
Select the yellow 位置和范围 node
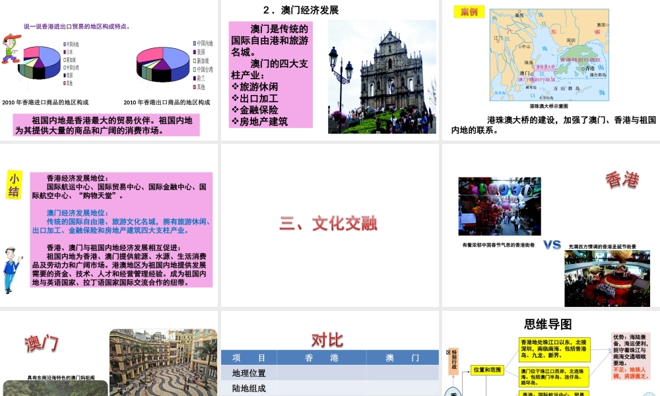pos(487,370)
